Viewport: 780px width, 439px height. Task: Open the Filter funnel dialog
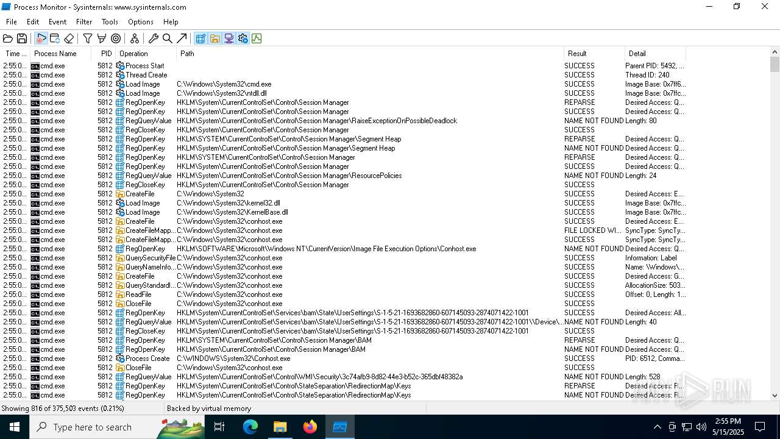(88, 38)
